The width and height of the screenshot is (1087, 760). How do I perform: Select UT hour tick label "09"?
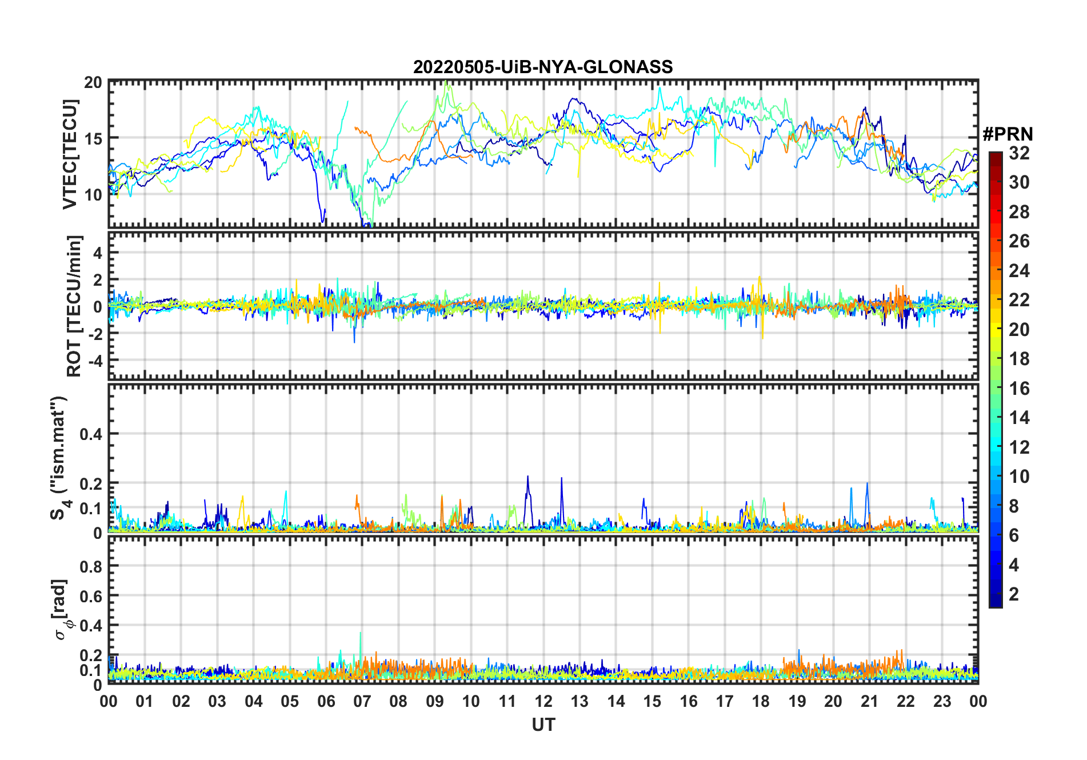click(x=435, y=701)
